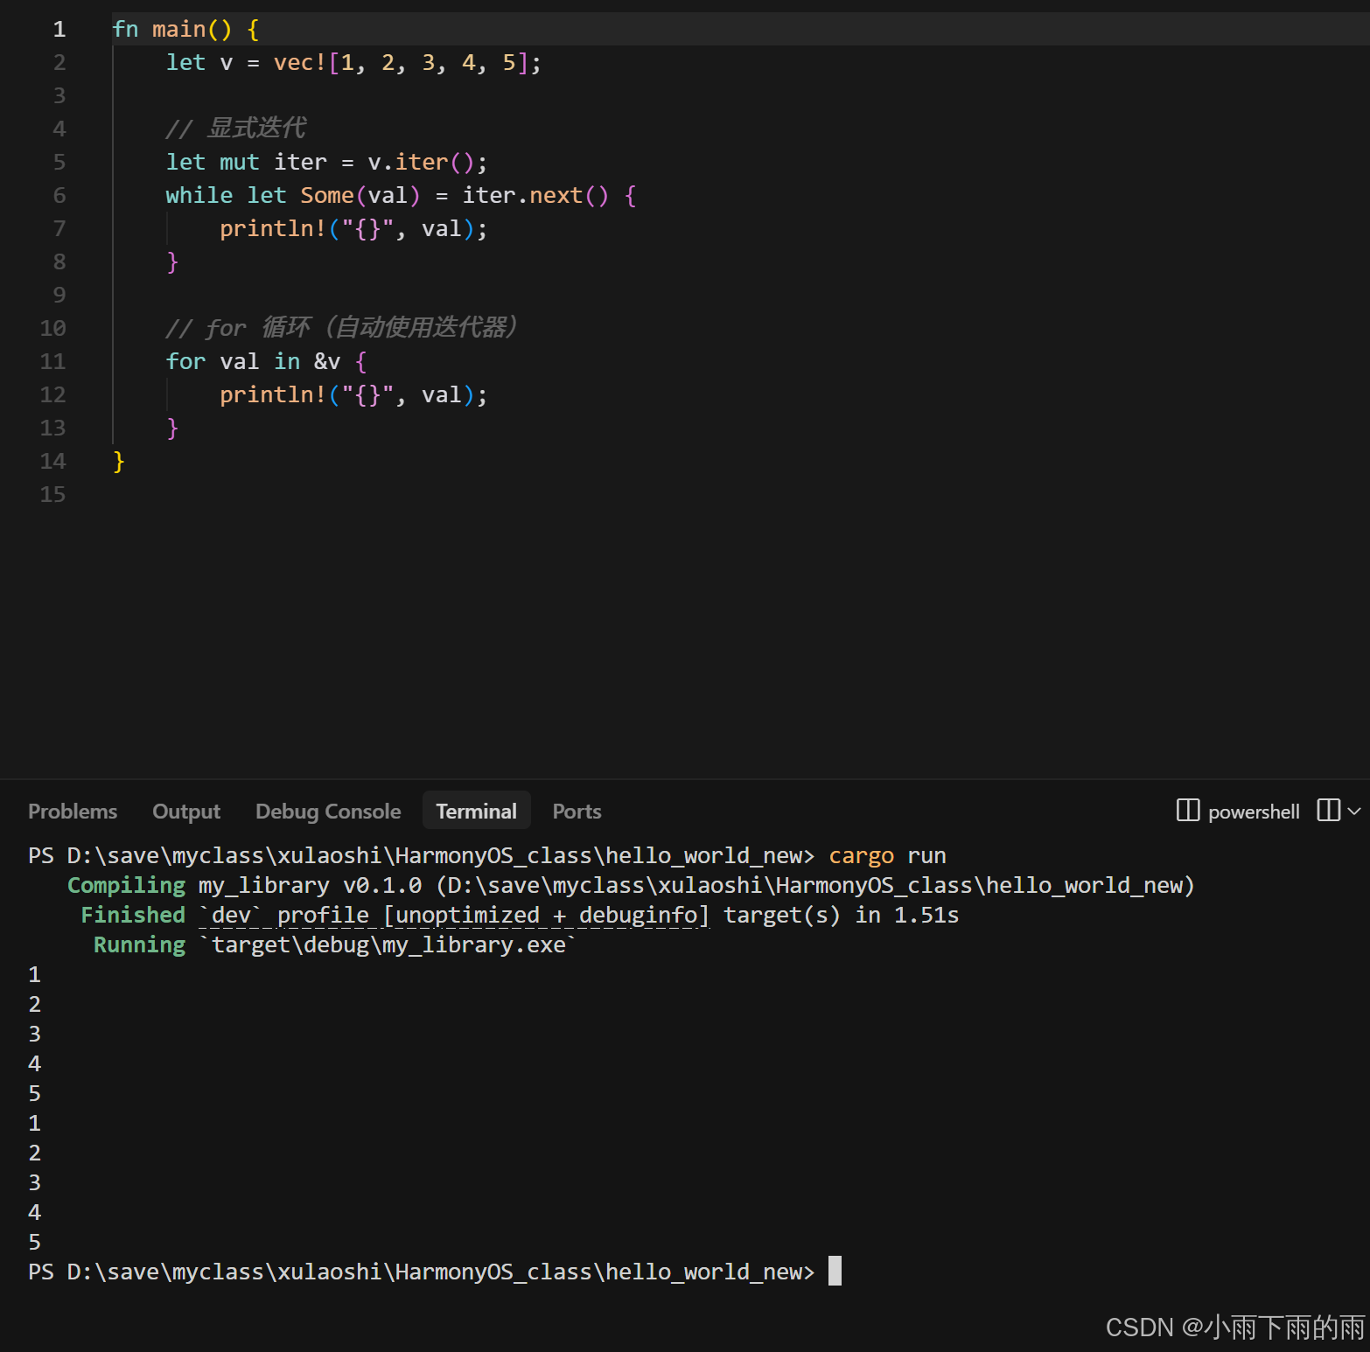Click 'cargo run' command in terminal
Image resolution: width=1370 pixels, height=1352 pixels.
click(x=887, y=855)
